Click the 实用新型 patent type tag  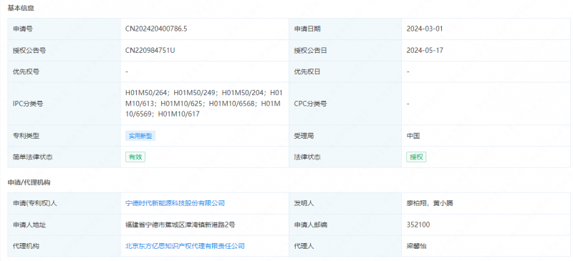click(x=140, y=136)
